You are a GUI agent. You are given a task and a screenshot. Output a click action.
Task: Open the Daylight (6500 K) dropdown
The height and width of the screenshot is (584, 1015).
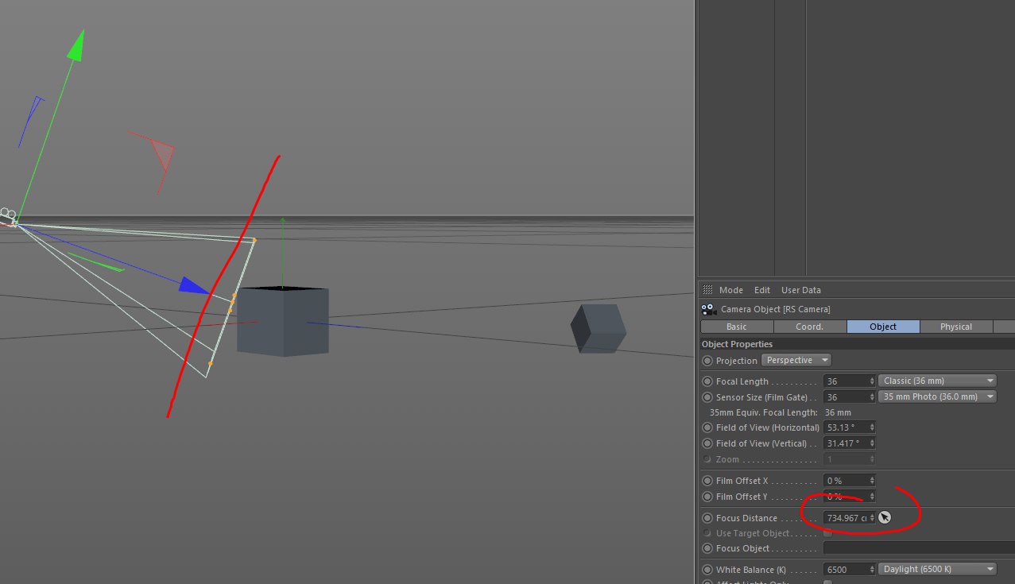(937, 569)
